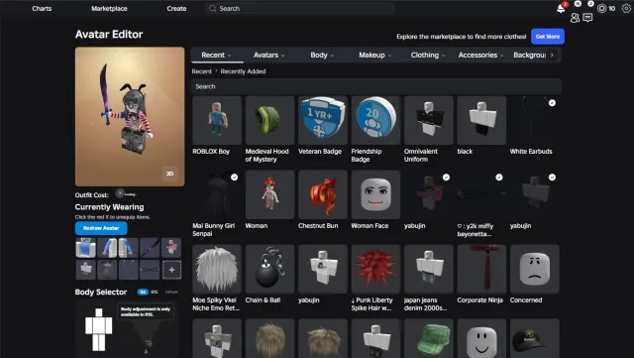
Task: Expand the Body dropdown
Action: click(322, 56)
